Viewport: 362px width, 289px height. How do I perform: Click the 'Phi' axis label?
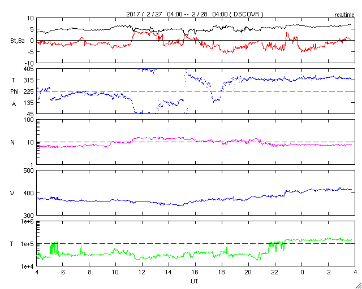click(x=14, y=92)
